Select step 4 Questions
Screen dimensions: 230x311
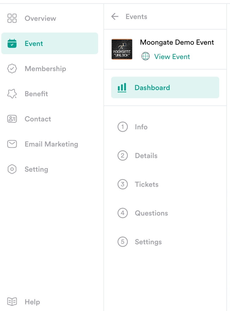tap(151, 213)
